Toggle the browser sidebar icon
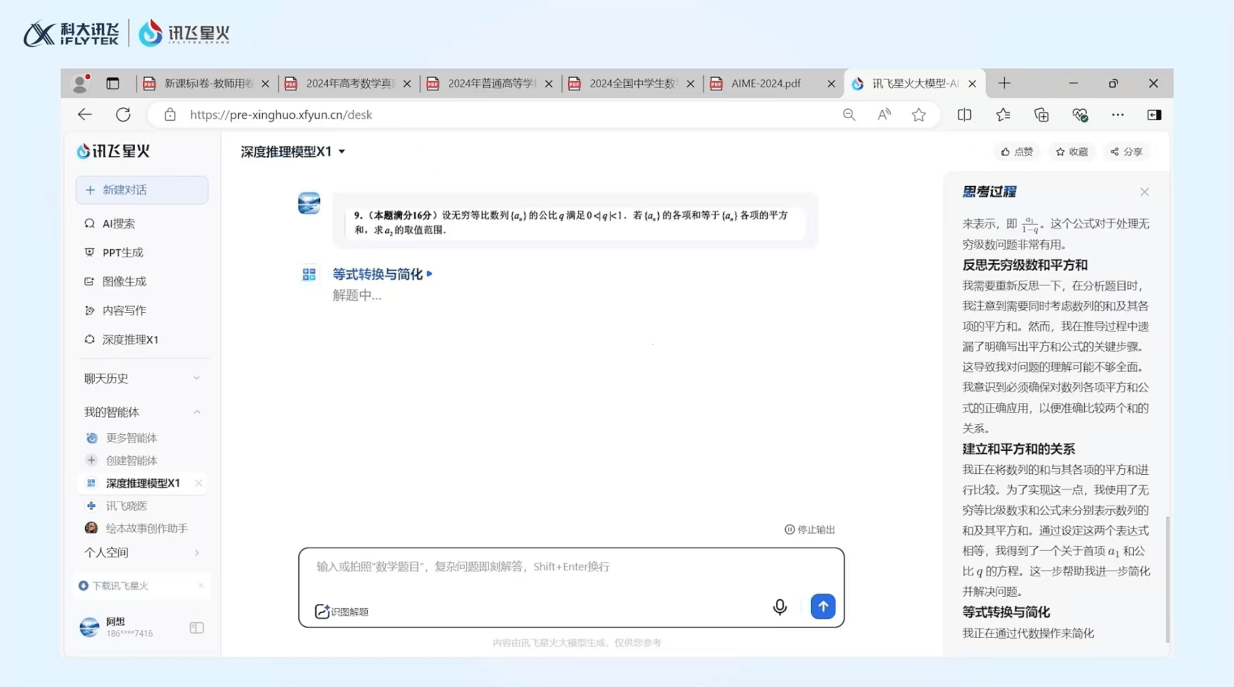The width and height of the screenshot is (1234, 687). (x=1154, y=114)
